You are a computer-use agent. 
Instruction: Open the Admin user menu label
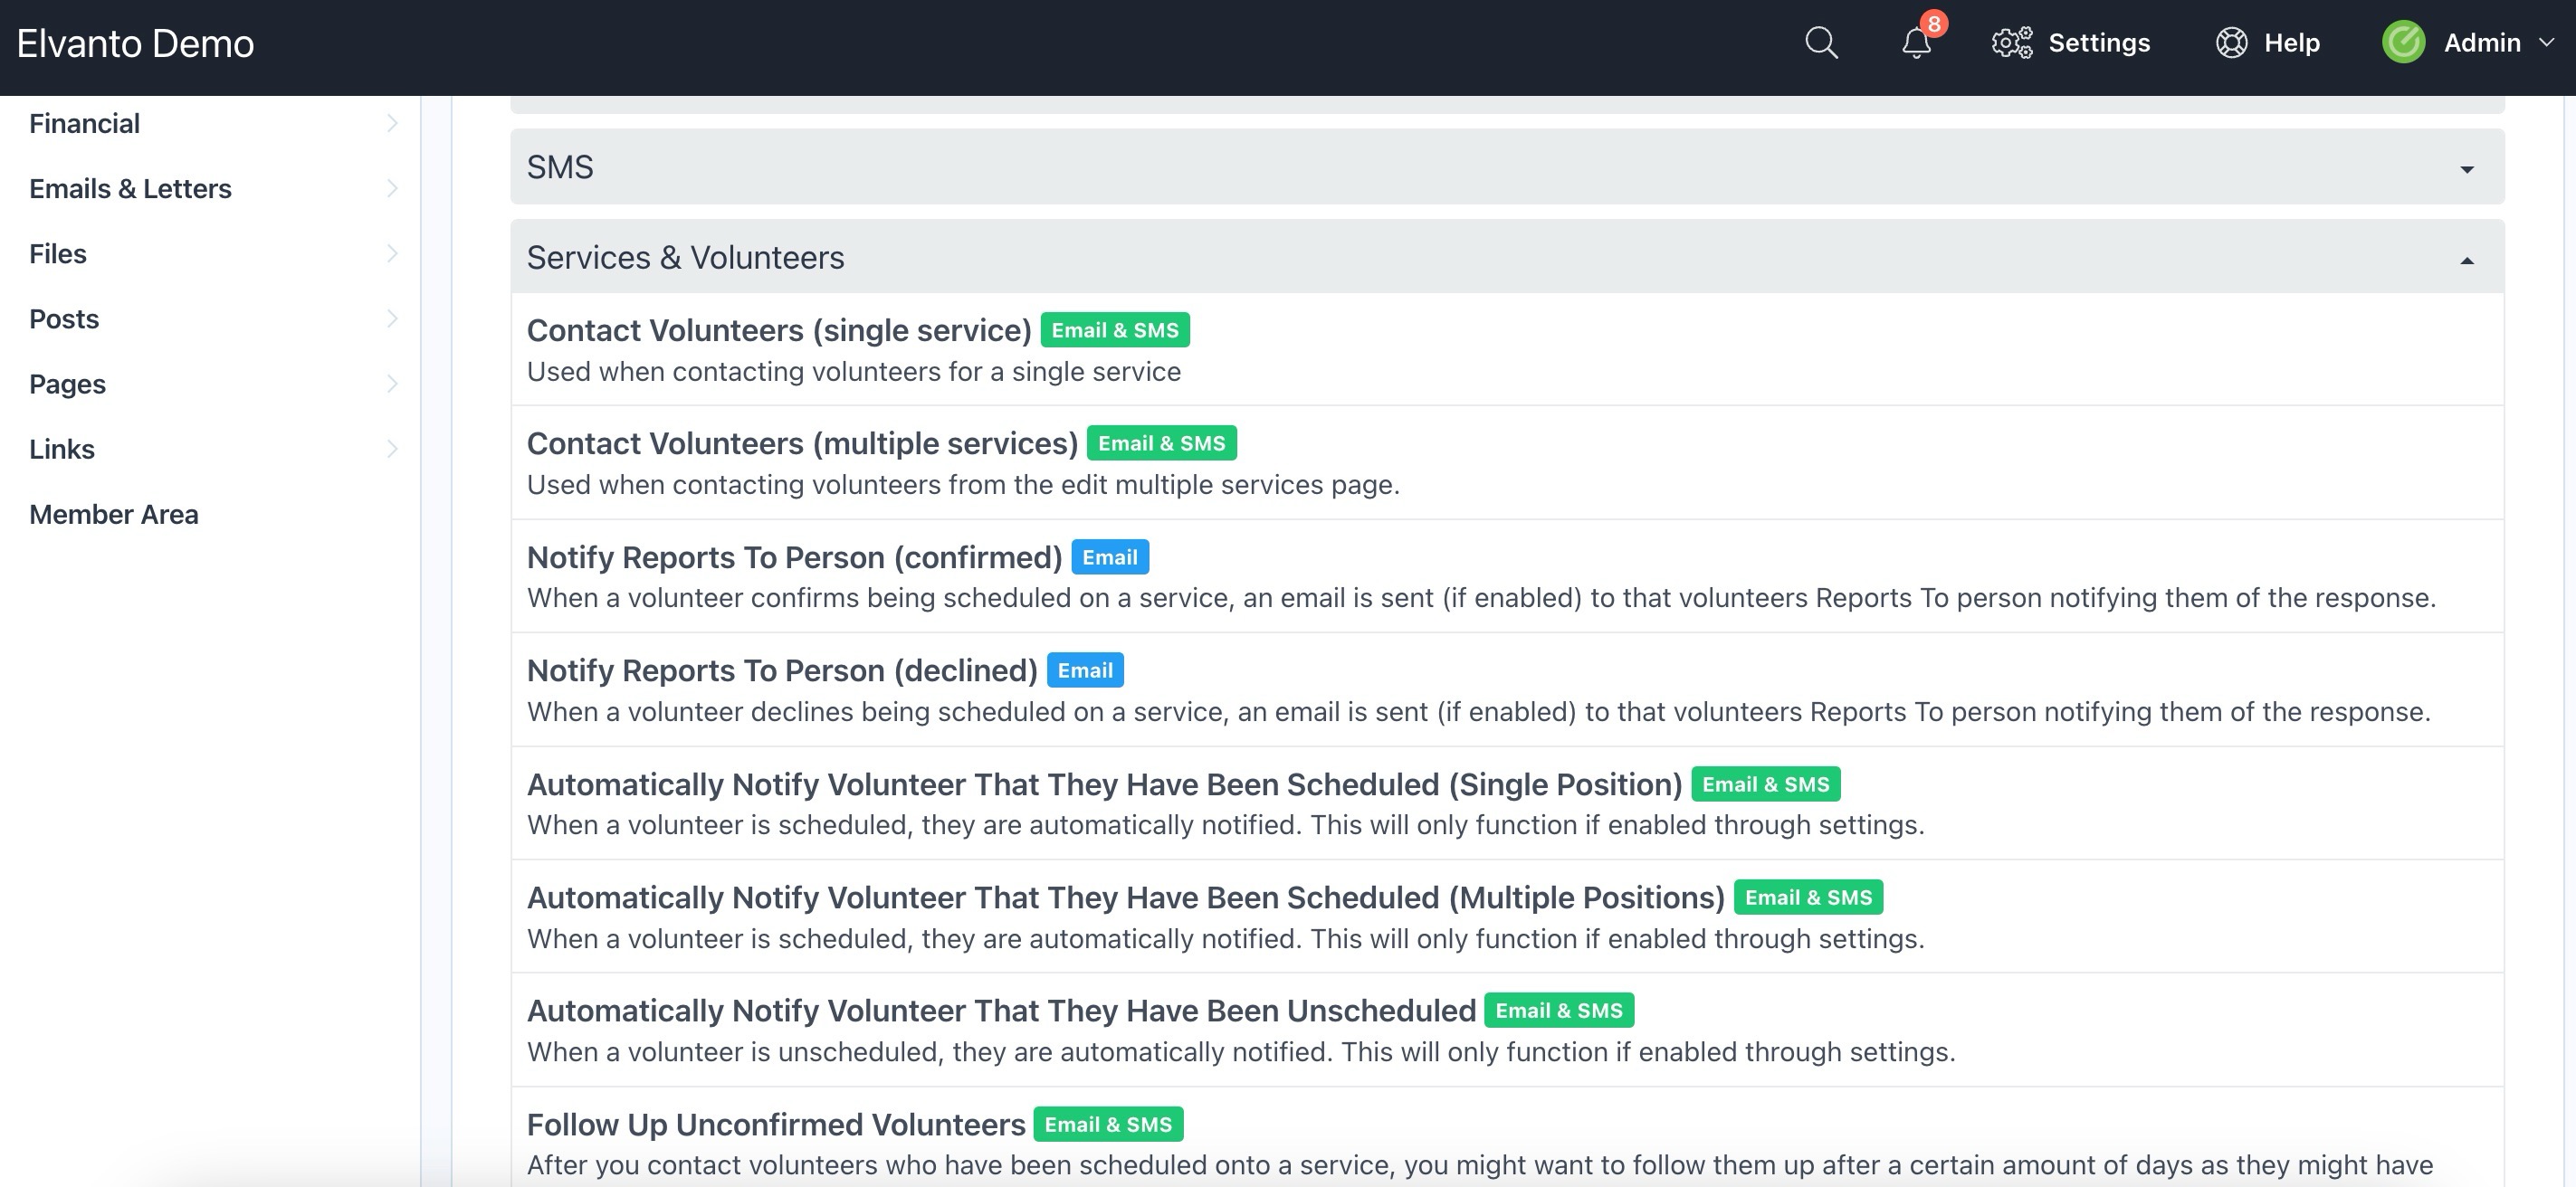click(x=2482, y=43)
